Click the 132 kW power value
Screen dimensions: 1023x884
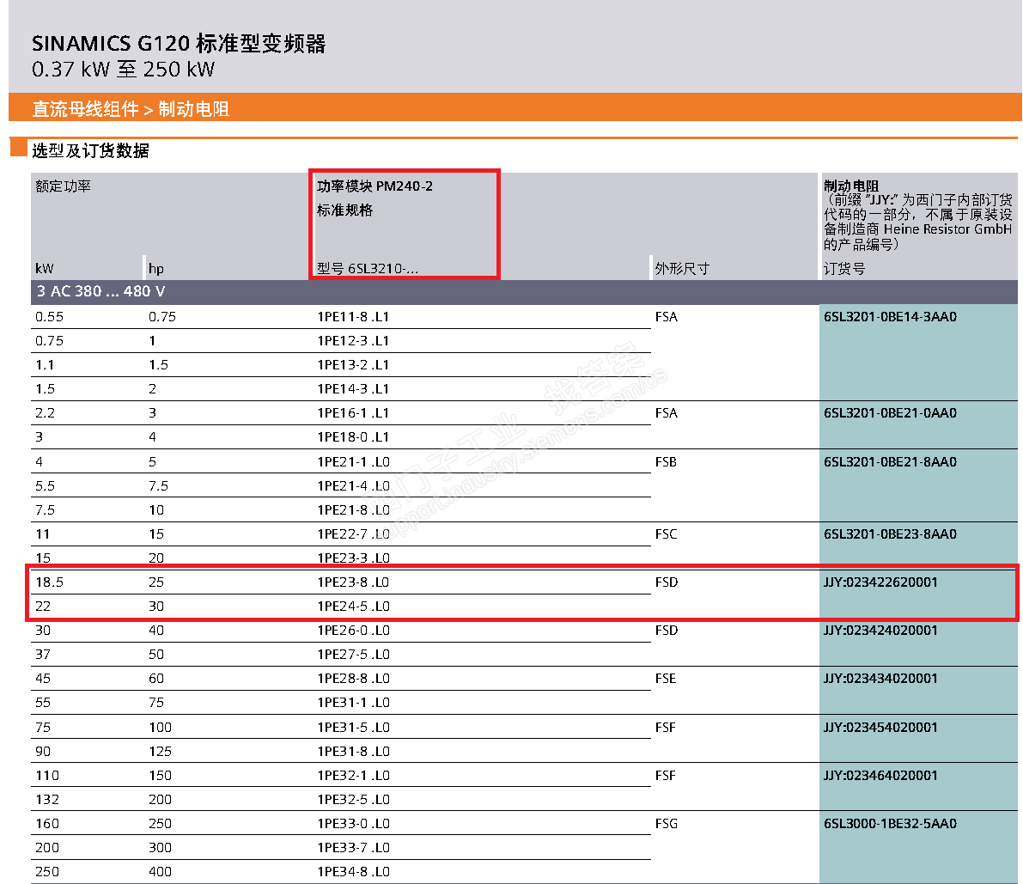pyautogui.click(x=47, y=800)
